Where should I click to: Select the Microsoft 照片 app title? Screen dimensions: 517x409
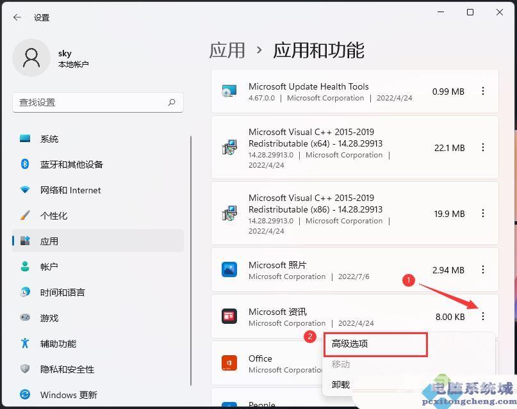pyautogui.click(x=277, y=265)
